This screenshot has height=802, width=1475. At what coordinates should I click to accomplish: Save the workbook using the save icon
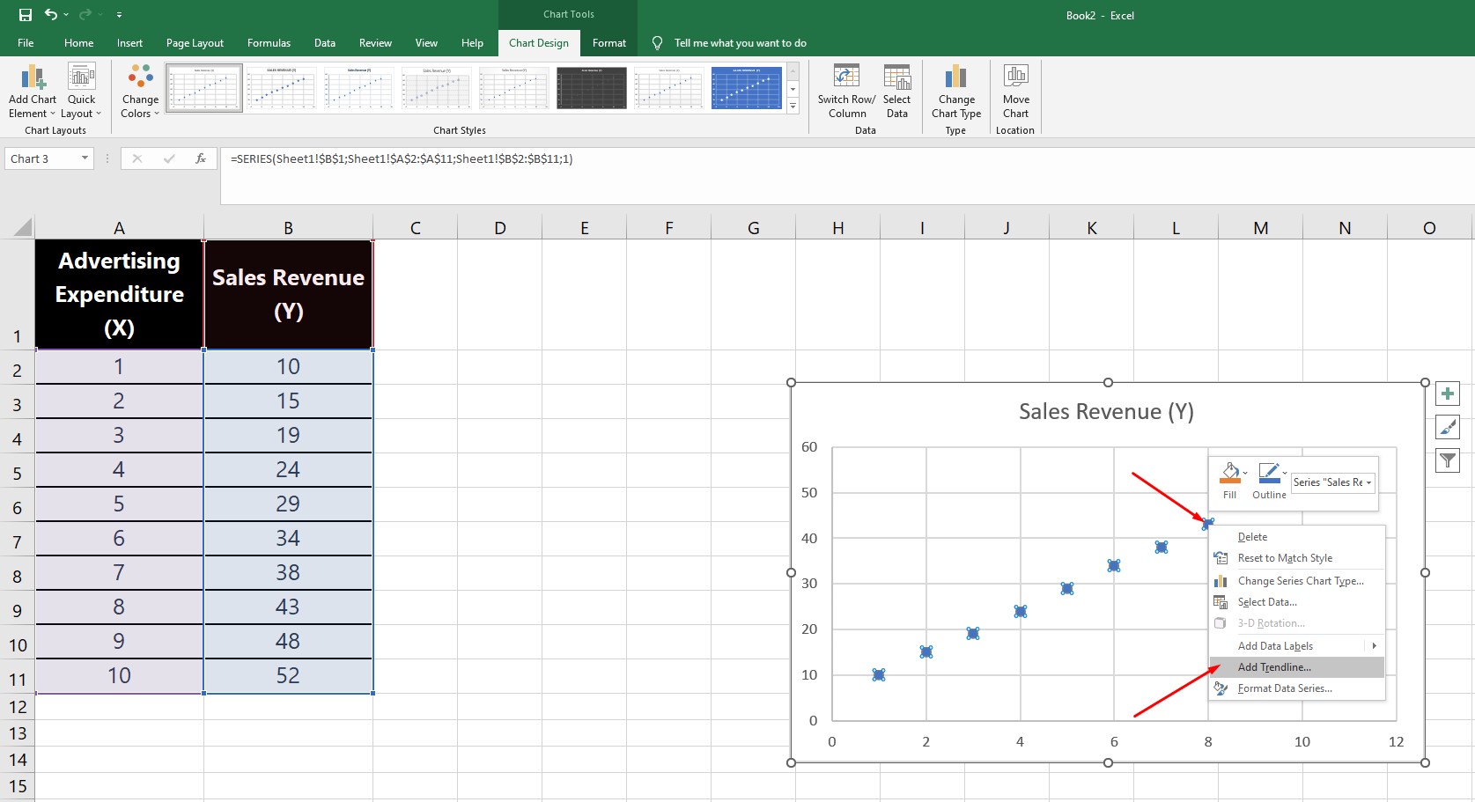tap(26, 15)
